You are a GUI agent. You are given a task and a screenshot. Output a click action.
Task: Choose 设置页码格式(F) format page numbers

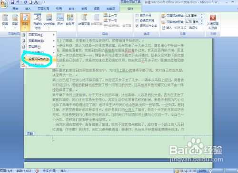(39, 59)
